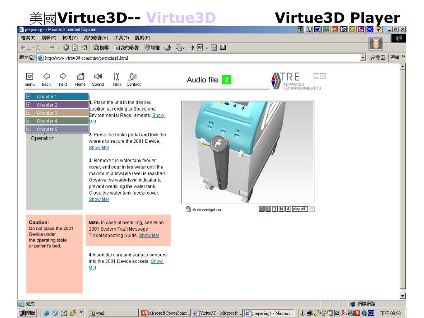Open 工具(T) Tools menu

121,38
